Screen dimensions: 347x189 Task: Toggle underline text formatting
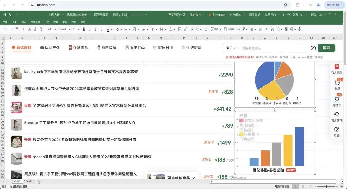pyautogui.click(x=102, y=29)
